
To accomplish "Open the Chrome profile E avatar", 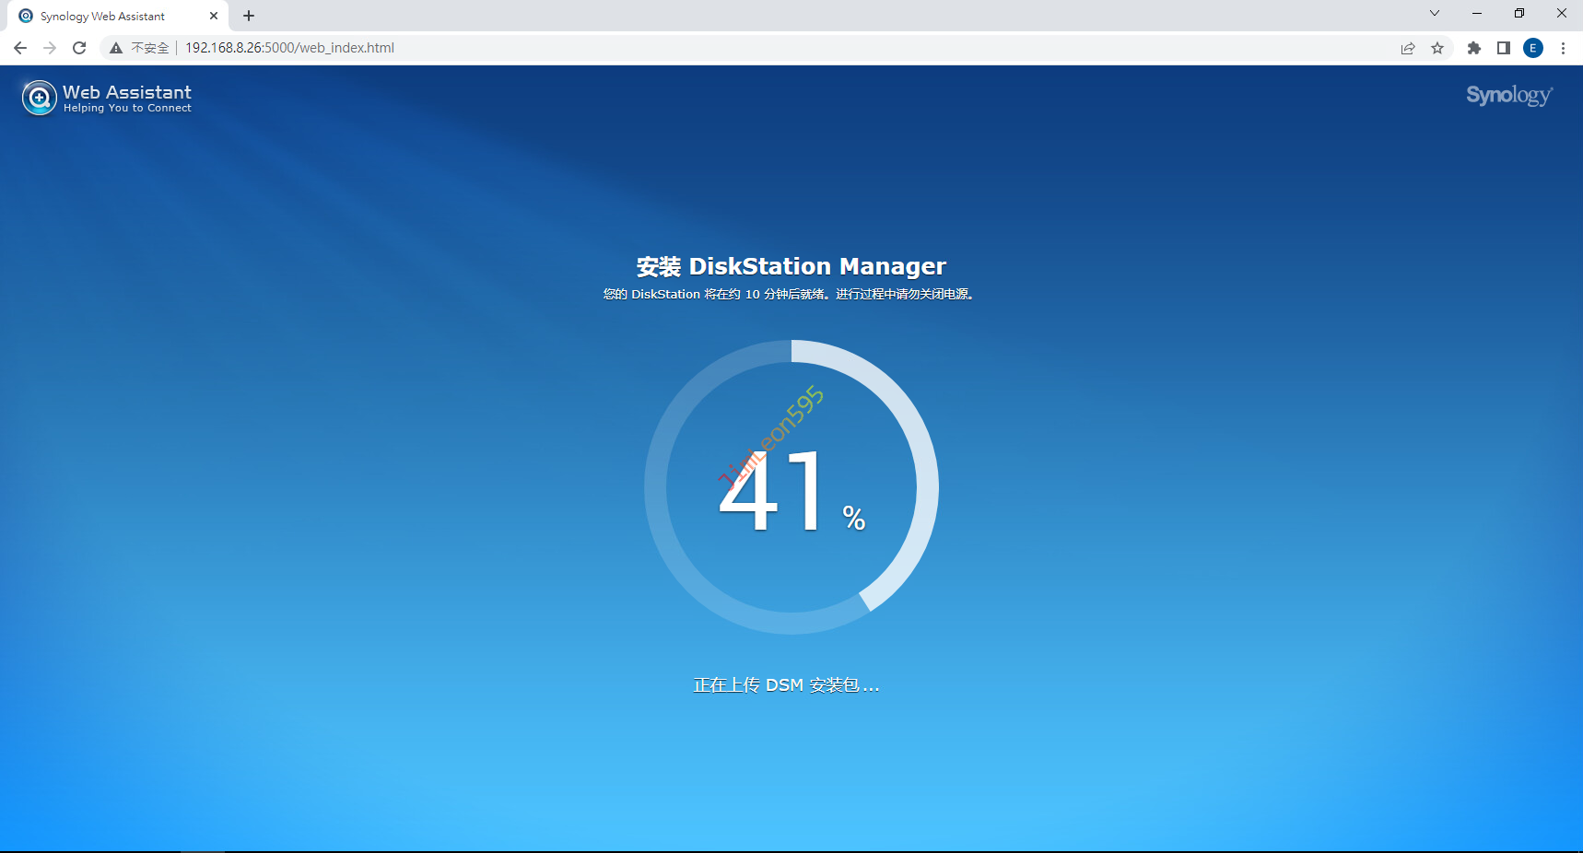I will coord(1533,48).
